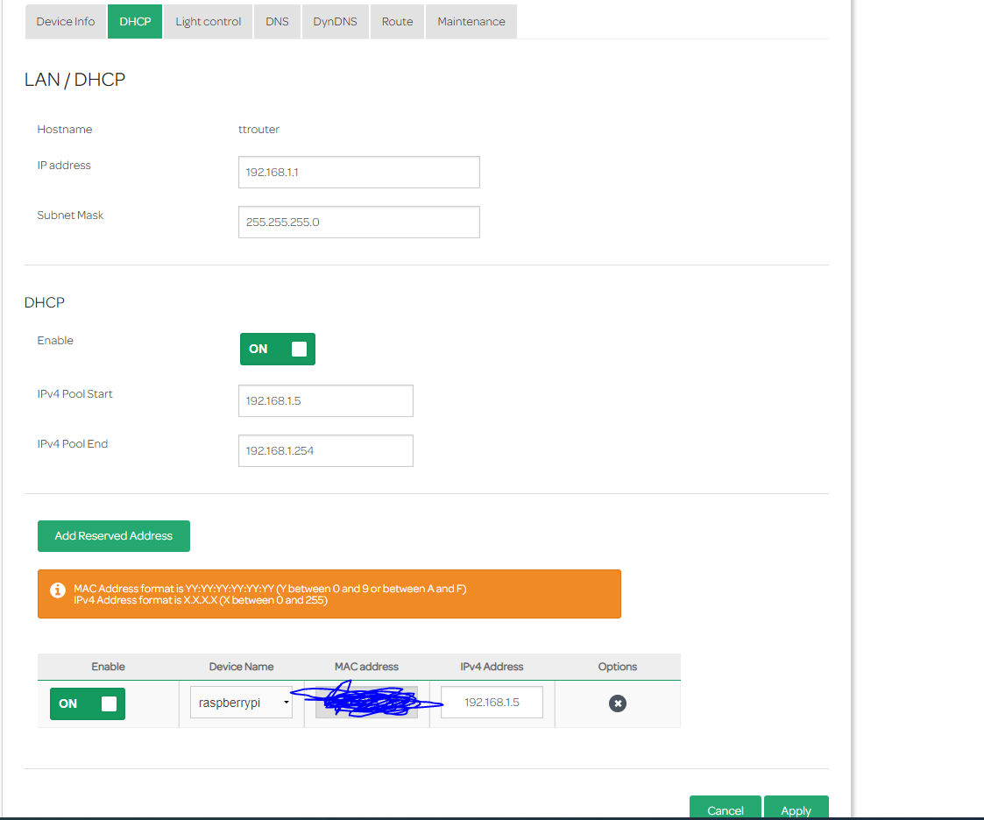Image resolution: width=984 pixels, height=820 pixels.
Task: Switch to the Route tab
Action: [397, 22]
